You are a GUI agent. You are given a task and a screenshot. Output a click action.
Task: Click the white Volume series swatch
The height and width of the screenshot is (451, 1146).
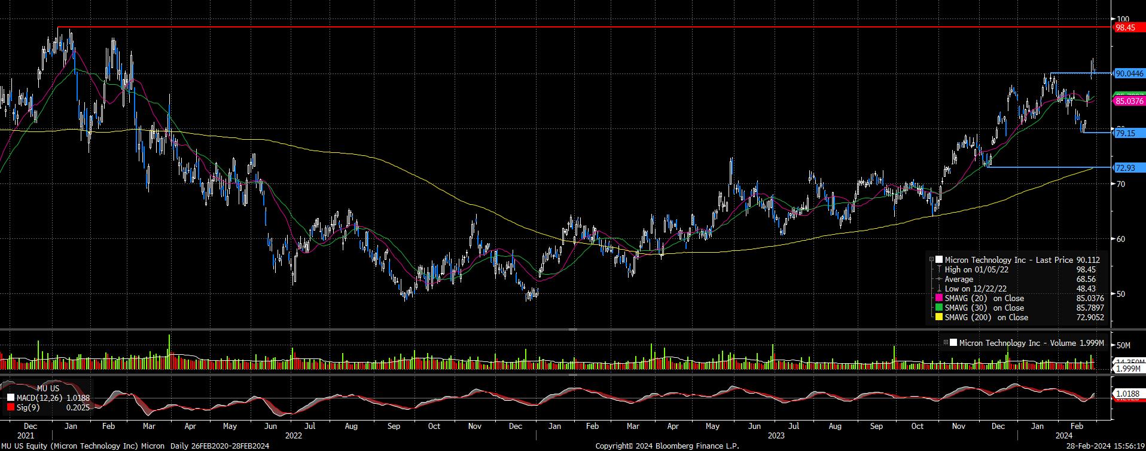coord(953,343)
